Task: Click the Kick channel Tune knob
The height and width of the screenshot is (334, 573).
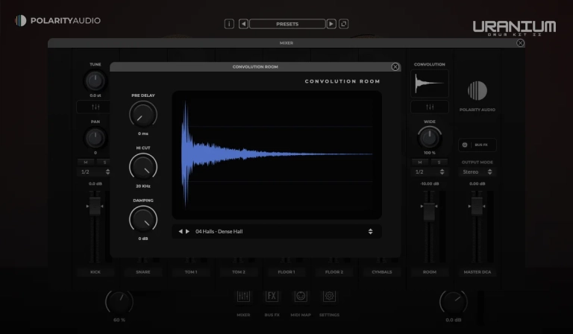Action: [x=95, y=81]
